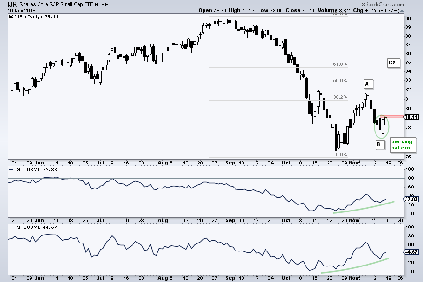Click the IJR ticker symbol in the title
The height and width of the screenshot is (282, 423).
pos(12,4)
